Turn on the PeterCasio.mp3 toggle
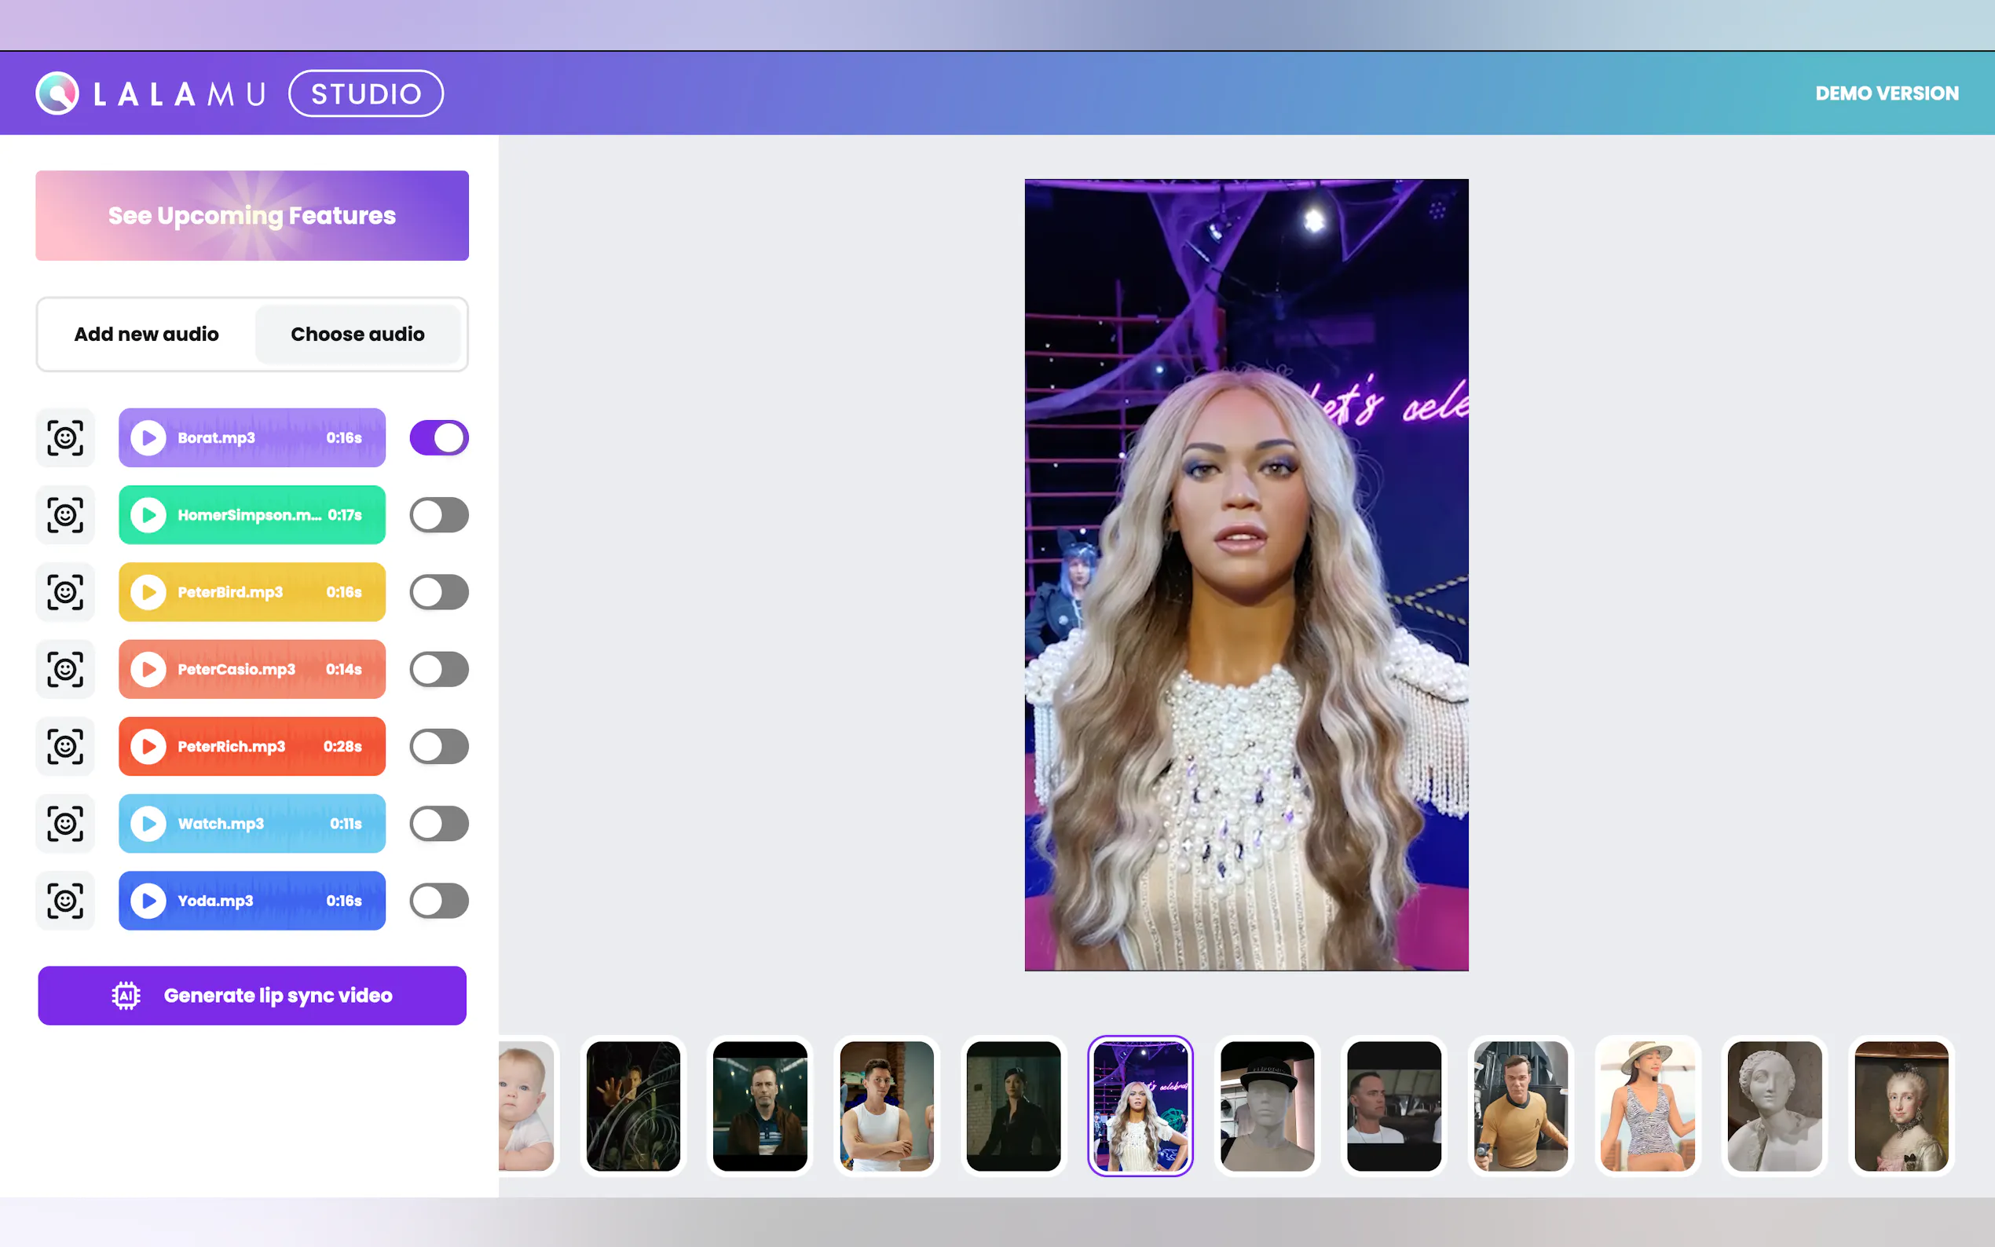The height and width of the screenshot is (1247, 1995). 439,669
